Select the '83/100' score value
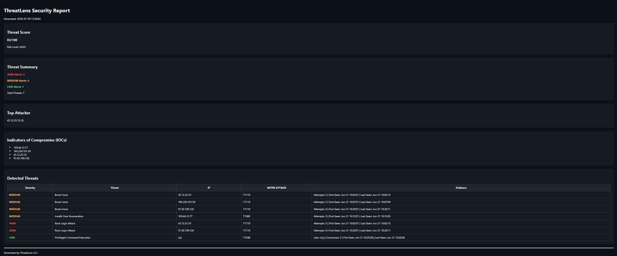Image resolution: width=617 pixels, height=256 pixels. pyautogui.click(x=12, y=40)
